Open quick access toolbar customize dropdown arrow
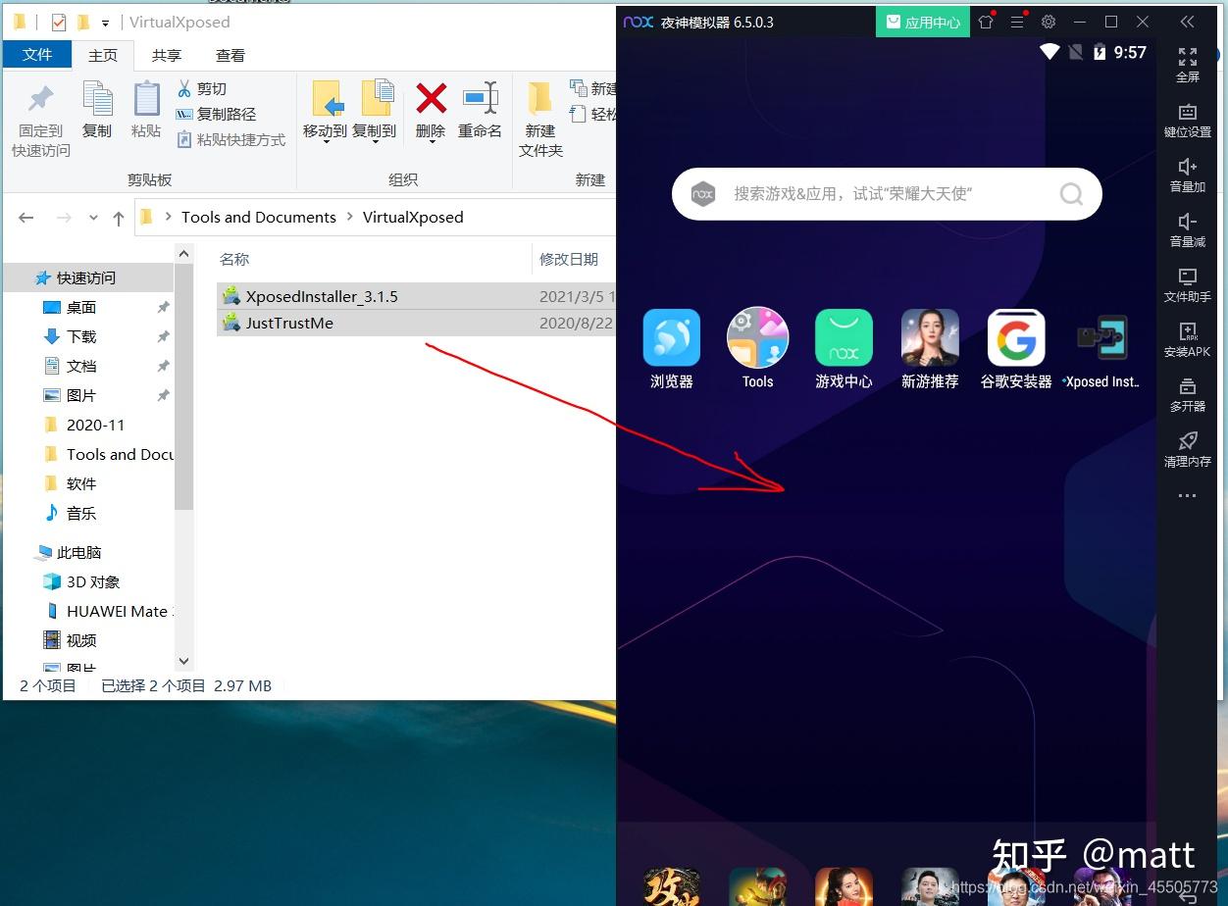1228x906 pixels. pos(105,23)
